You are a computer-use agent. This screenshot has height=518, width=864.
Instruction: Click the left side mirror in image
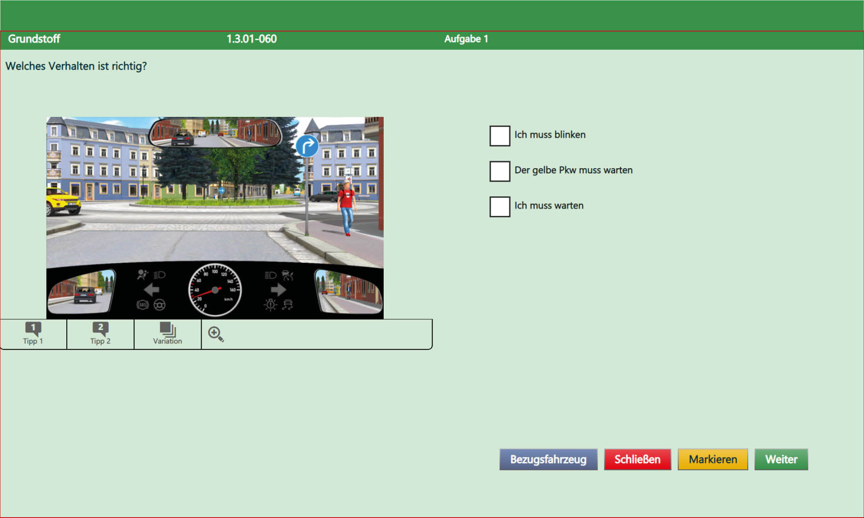[x=82, y=291]
